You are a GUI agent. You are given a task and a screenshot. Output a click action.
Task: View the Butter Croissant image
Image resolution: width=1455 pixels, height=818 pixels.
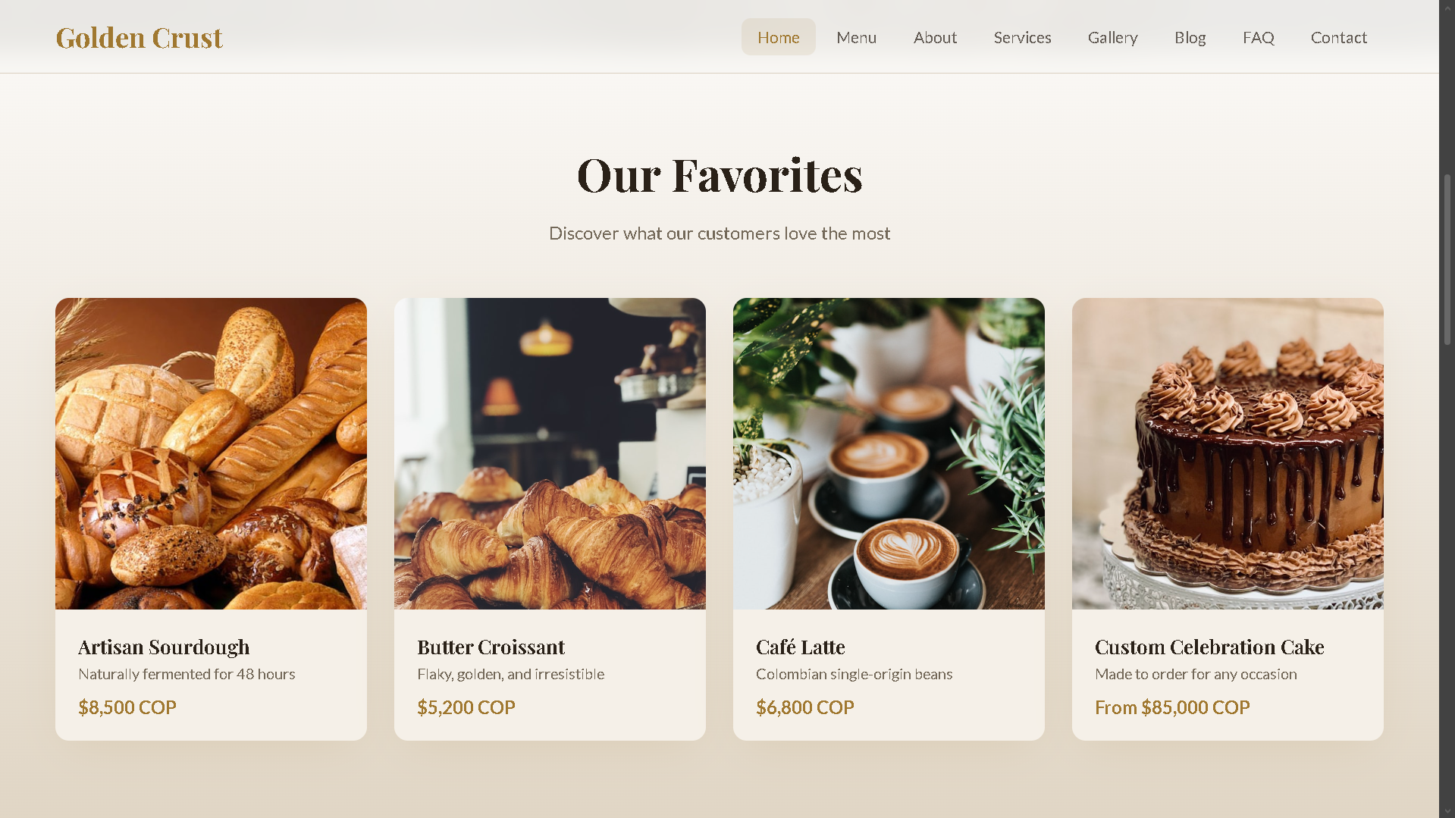click(x=550, y=453)
